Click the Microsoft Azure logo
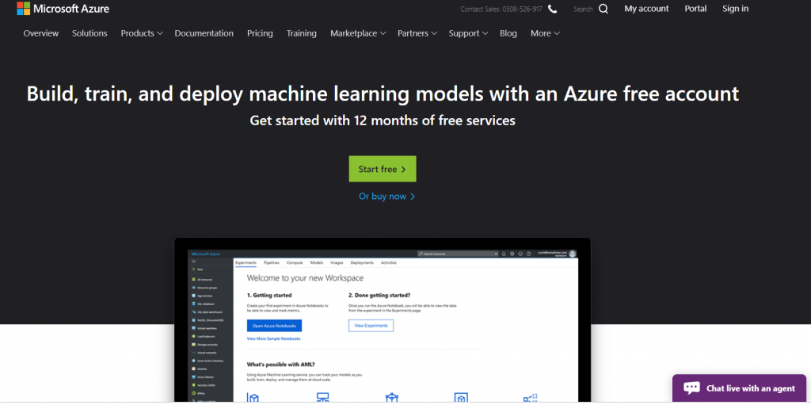The width and height of the screenshot is (811, 405). pyautogui.click(x=63, y=9)
